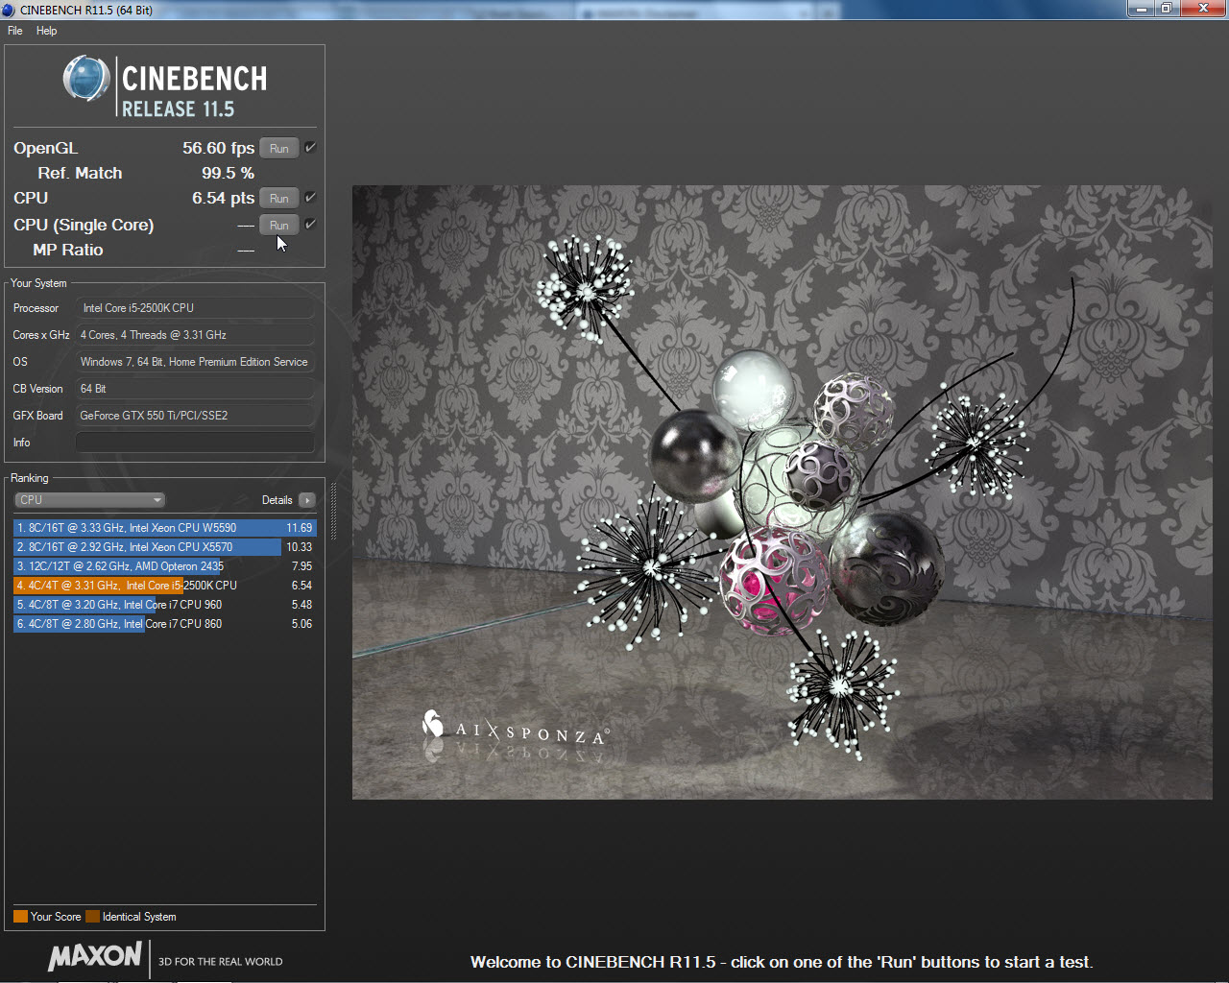Expand ranking Details with arrow button

click(307, 500)
